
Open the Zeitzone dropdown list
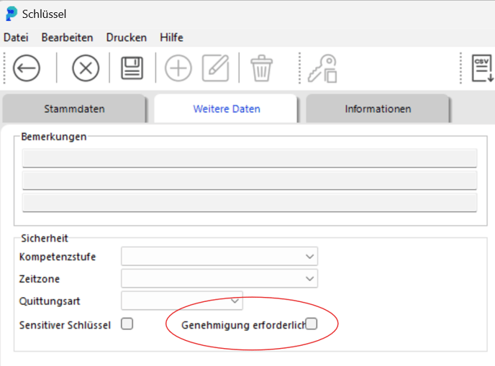pyautogui.click(x=219, y=278)
